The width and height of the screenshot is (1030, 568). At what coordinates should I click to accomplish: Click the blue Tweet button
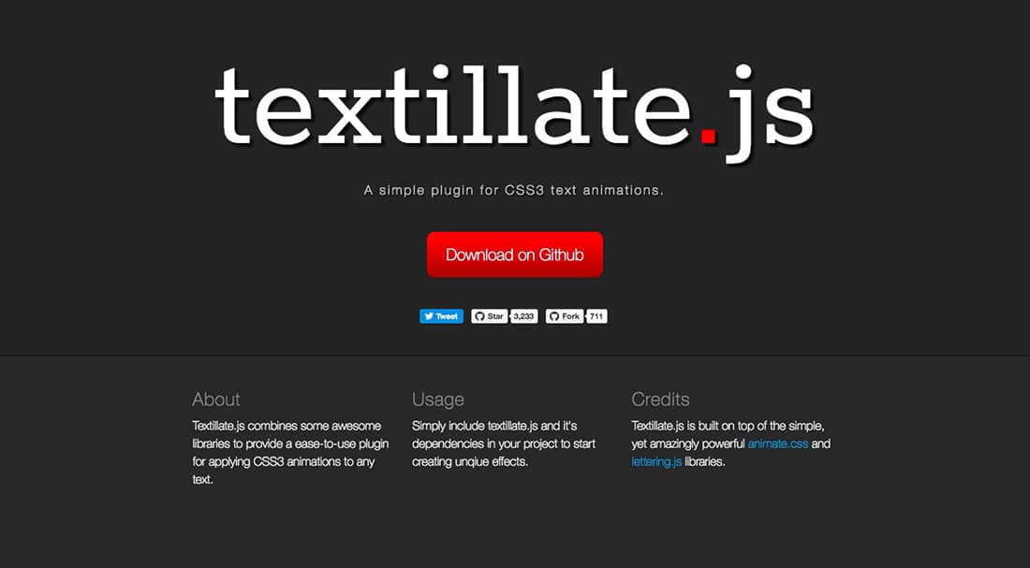pos(441,316)
